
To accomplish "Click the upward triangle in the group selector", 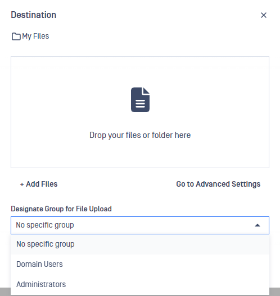I will point(258,225).
